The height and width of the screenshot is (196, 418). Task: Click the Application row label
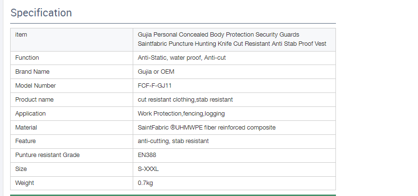point(30,114)
